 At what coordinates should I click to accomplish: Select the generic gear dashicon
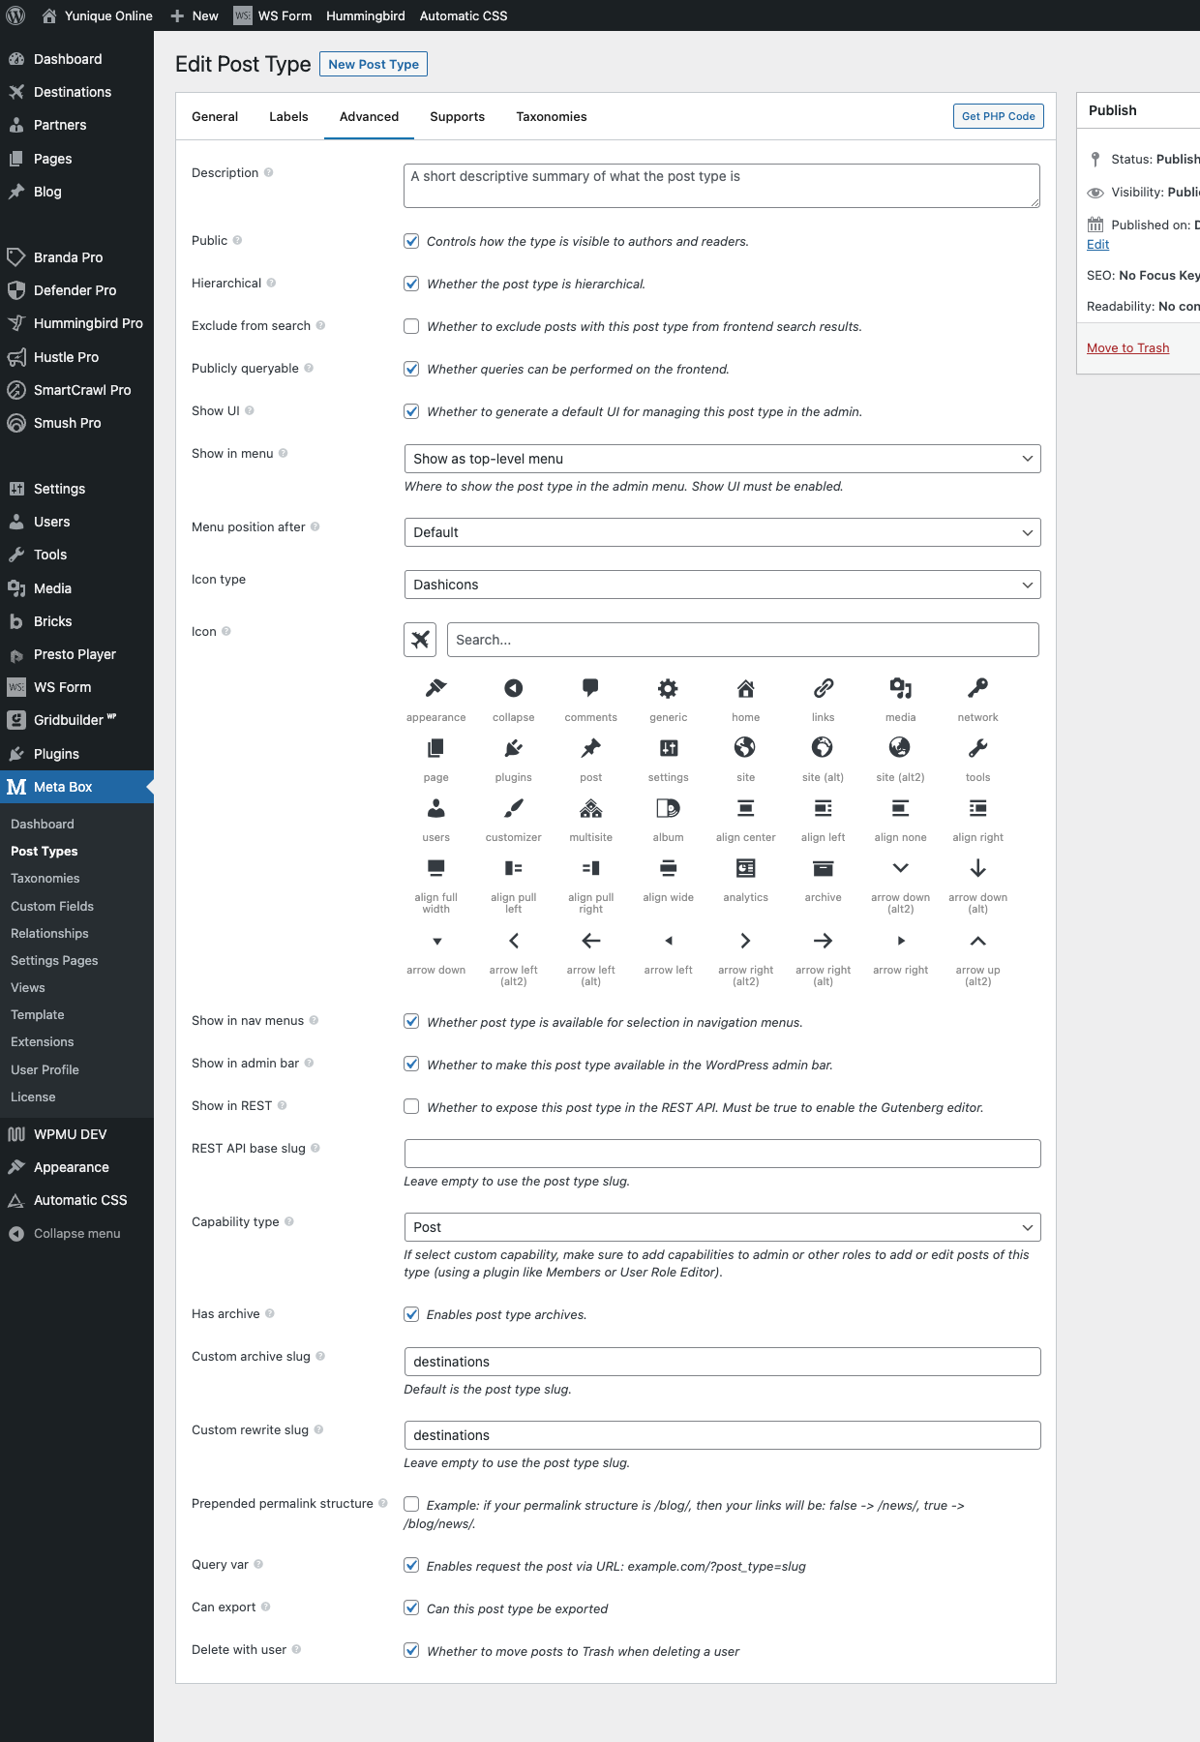668,688
